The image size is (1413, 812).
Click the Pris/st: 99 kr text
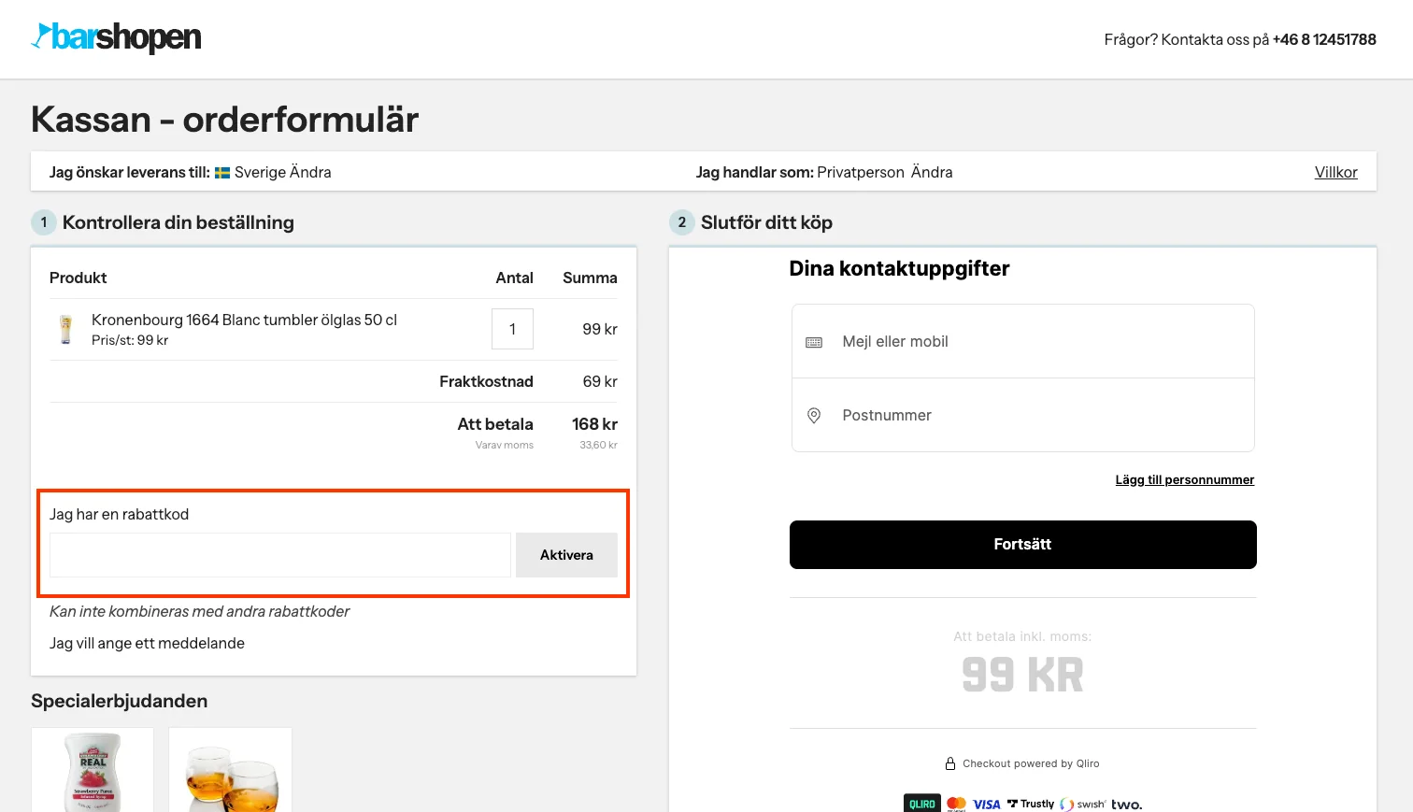click(130, 340)
